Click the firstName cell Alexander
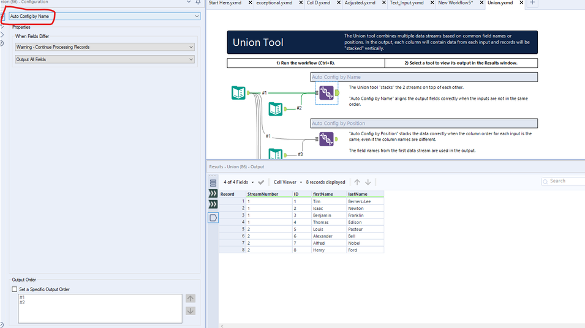The image size is (585, 328). pyautogui.click(x=329, y=236)
